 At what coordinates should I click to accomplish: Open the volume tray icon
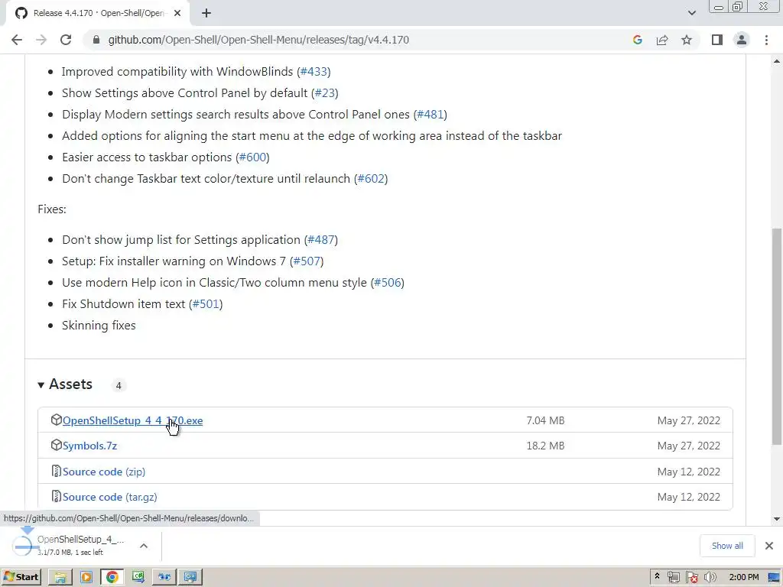point(710,578)
